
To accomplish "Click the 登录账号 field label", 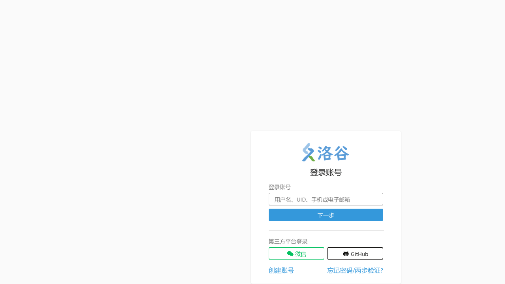I will [x=280, y=187].
